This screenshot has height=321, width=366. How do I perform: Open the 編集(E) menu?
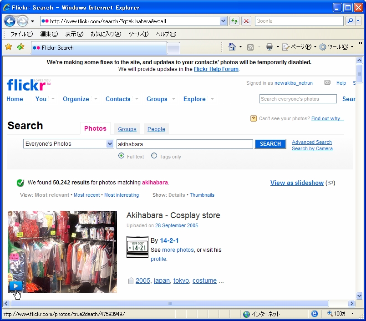coord(49,34)
